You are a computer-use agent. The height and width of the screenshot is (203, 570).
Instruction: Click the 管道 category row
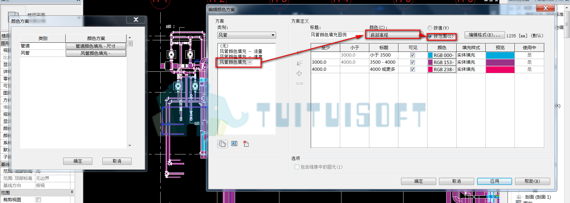point(43,46)
